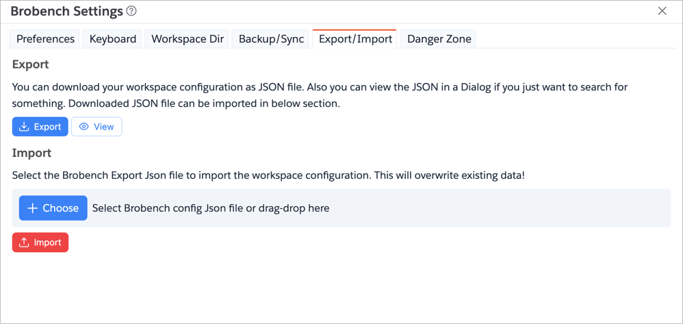The image size is (683, 324).
Task: Click the Export section heading
Action: pos(31,64)
